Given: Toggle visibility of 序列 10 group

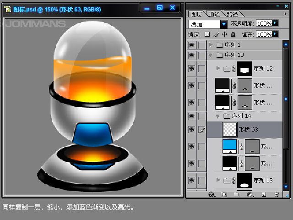Looking at the screenshot, I should click(191, 55).
